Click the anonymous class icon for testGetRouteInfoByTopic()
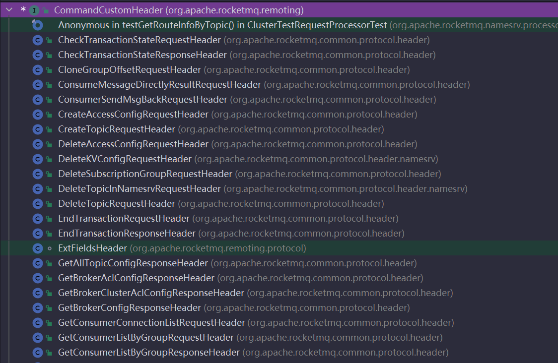 click(x=37, y=25)
